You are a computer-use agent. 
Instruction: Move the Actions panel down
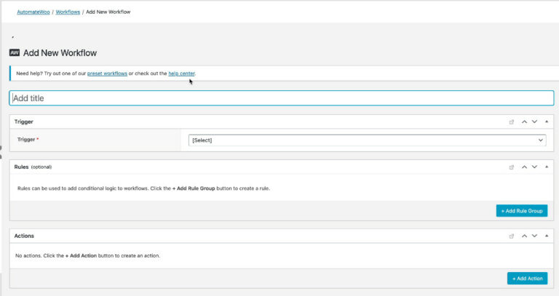534,236
